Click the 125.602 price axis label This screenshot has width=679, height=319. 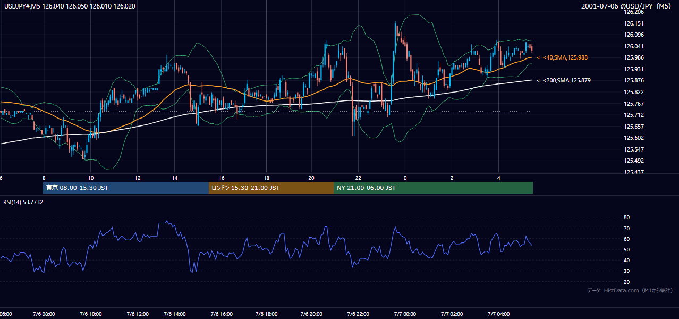pos(634,138)
